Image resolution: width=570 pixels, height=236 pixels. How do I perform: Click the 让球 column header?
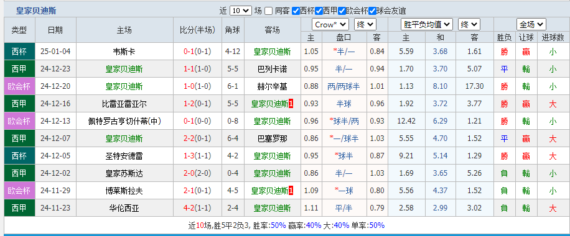(526, 37)
